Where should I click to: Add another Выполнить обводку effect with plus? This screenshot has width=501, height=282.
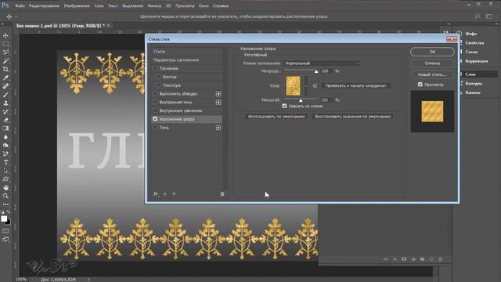tap(218, 94)
